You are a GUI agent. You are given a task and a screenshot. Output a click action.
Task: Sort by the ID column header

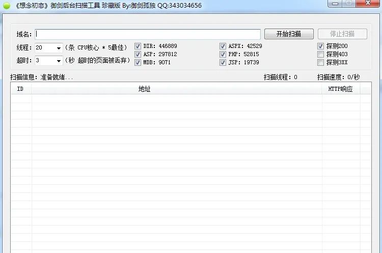[20, 89]
